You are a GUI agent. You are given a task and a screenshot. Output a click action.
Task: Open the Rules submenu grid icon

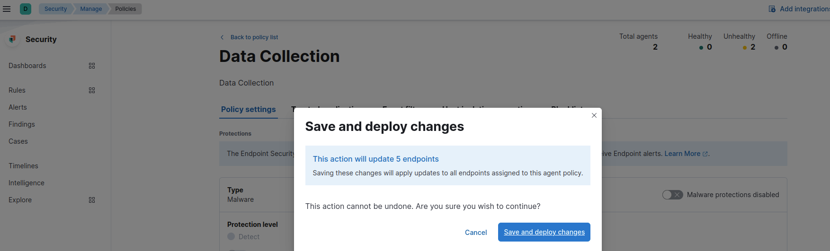coord(92,90)
